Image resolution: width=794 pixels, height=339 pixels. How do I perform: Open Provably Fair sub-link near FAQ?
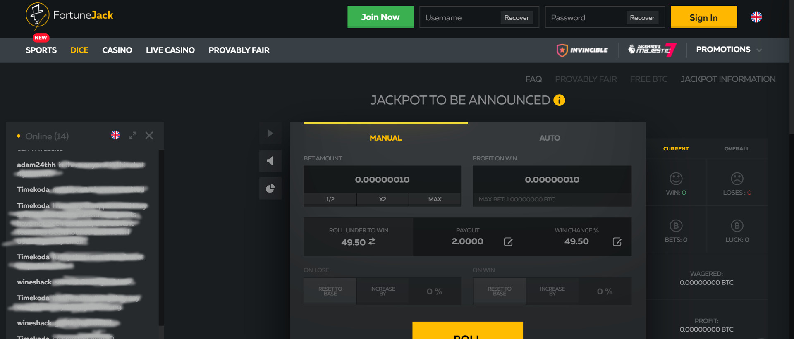click(x=586, y=79)
